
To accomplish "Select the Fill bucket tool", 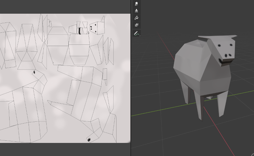I will click(x=137, y=18).
